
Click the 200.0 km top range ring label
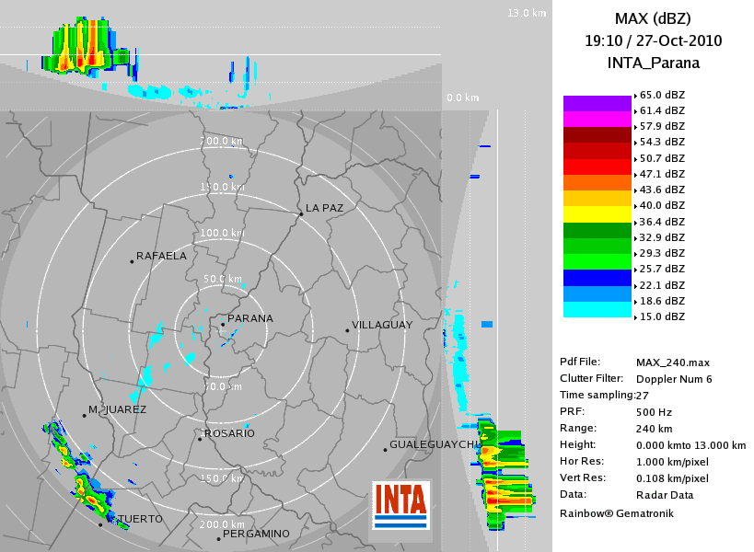[222, 141]
